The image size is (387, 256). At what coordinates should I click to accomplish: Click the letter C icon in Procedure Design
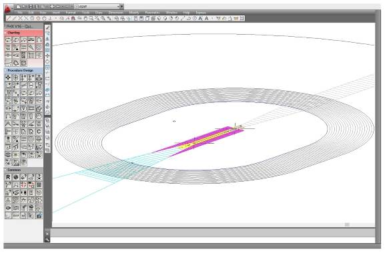pos(39,132)
